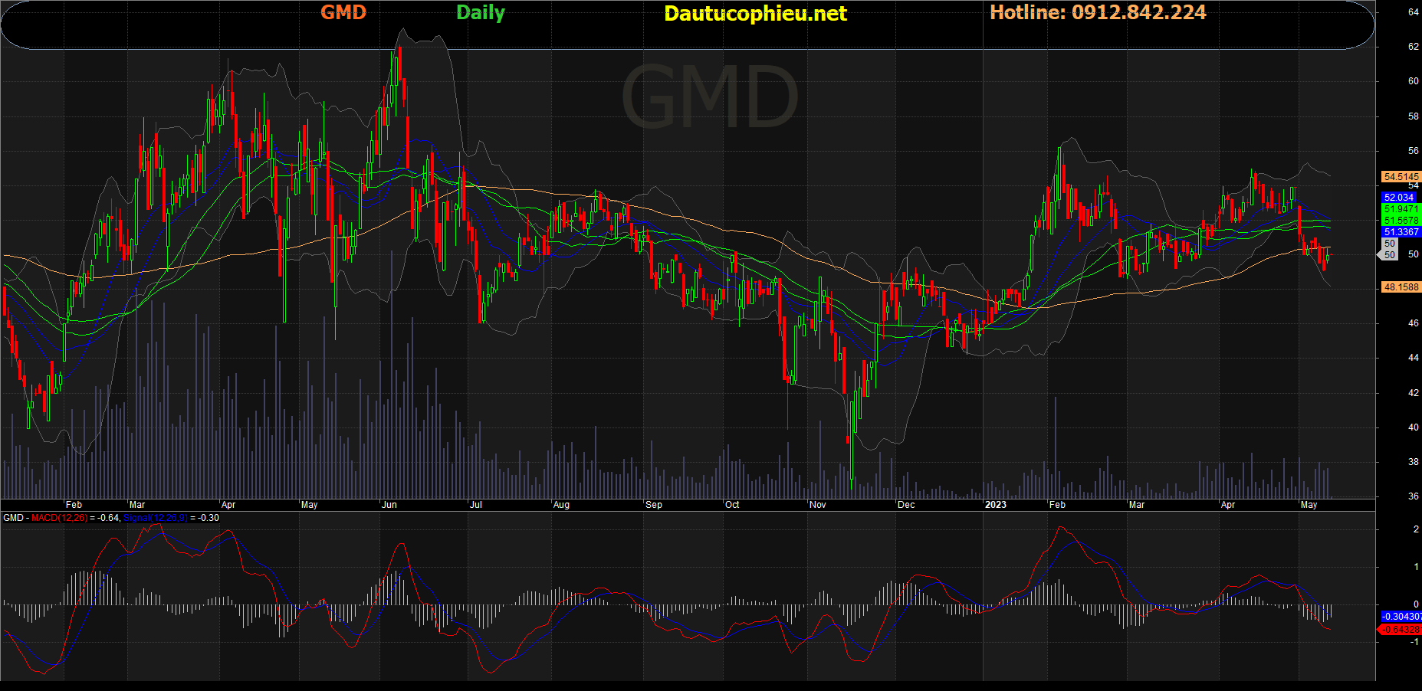Image resolution: width=1422 pixels, height=691 pixels.
Task: Open the Dautucophieu.net site label
Action: point(755,13)
